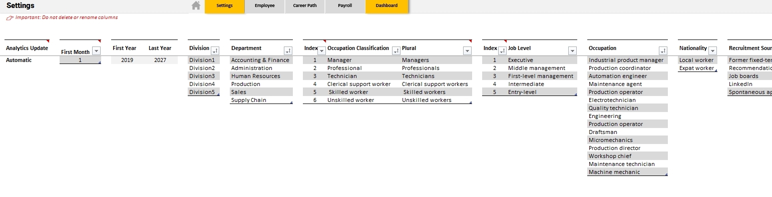Click the Analytics Update header cell
Viewport: 772px width, 197px height.
(x=27, y=48)
